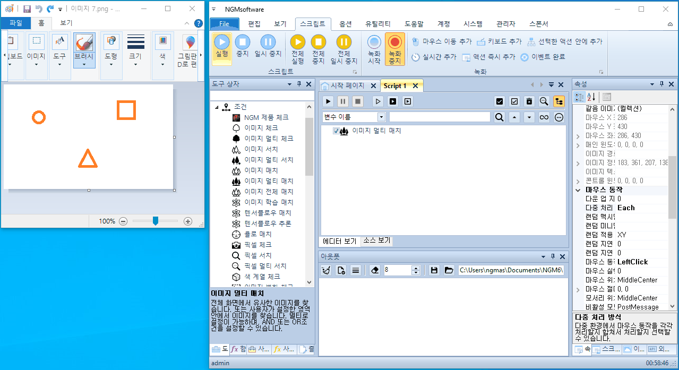Click 마우스 이동 추가 button
Viewport: 679px width, 370px height.
pyautogui.click(x=442, y=41)
